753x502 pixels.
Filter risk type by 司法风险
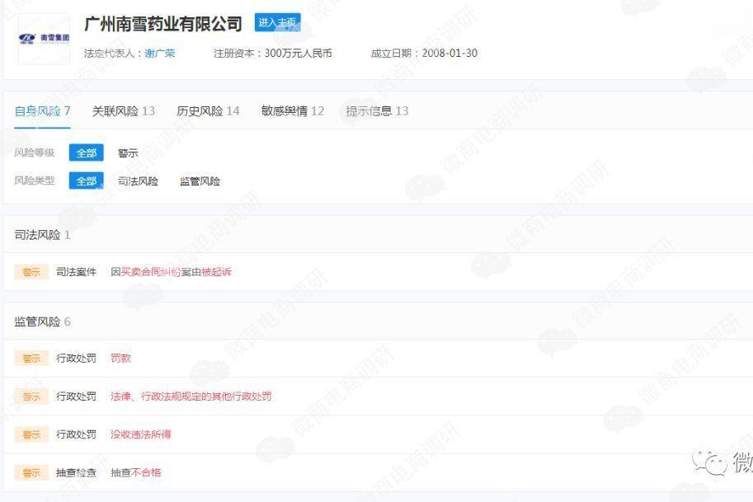[x=138, y=181]
